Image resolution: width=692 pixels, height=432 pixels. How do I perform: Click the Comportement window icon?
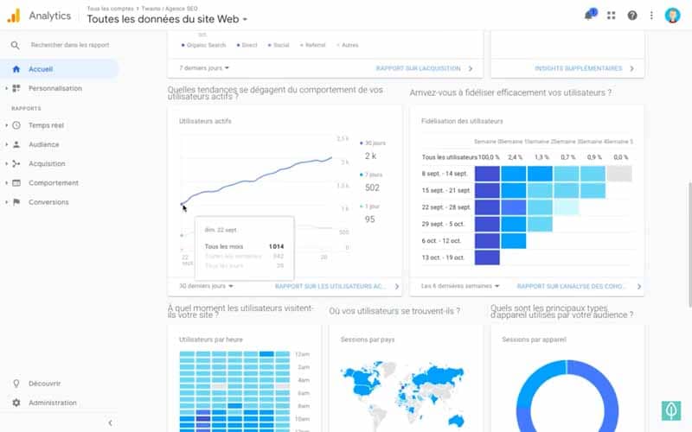click(x=16, y=183)
